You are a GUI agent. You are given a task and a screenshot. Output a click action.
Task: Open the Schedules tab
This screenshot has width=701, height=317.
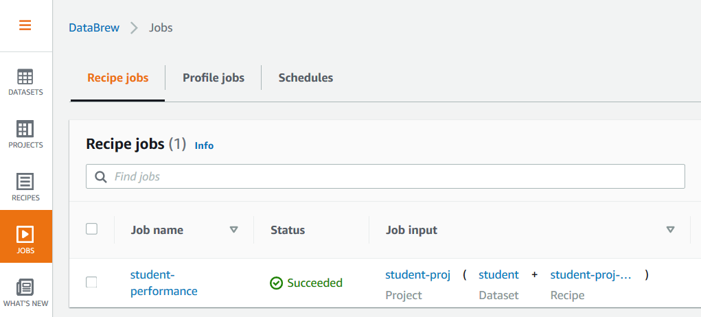[x=306, y=78]
